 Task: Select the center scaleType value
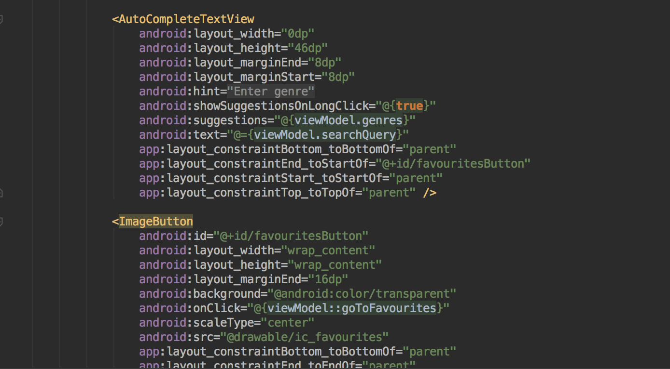(288, 322)
